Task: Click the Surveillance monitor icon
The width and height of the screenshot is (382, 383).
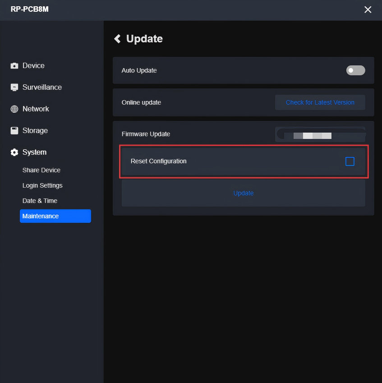Action: click(x=14, y=88)
